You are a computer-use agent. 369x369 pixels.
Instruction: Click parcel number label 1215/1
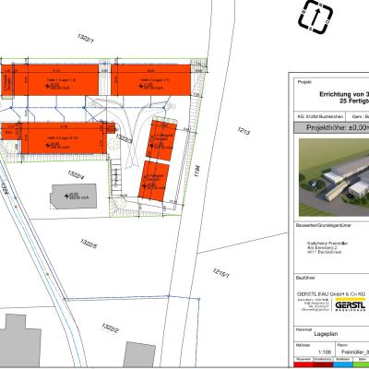coord(220,273)
